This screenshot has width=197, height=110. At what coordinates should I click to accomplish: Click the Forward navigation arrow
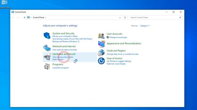18,17
